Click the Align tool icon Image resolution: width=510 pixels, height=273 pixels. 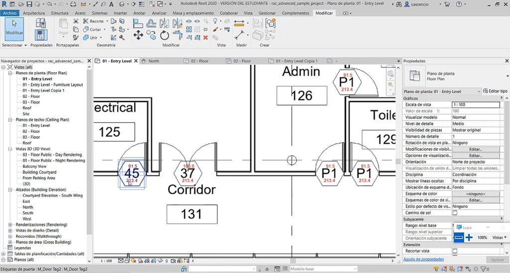[x=138, y=23]
